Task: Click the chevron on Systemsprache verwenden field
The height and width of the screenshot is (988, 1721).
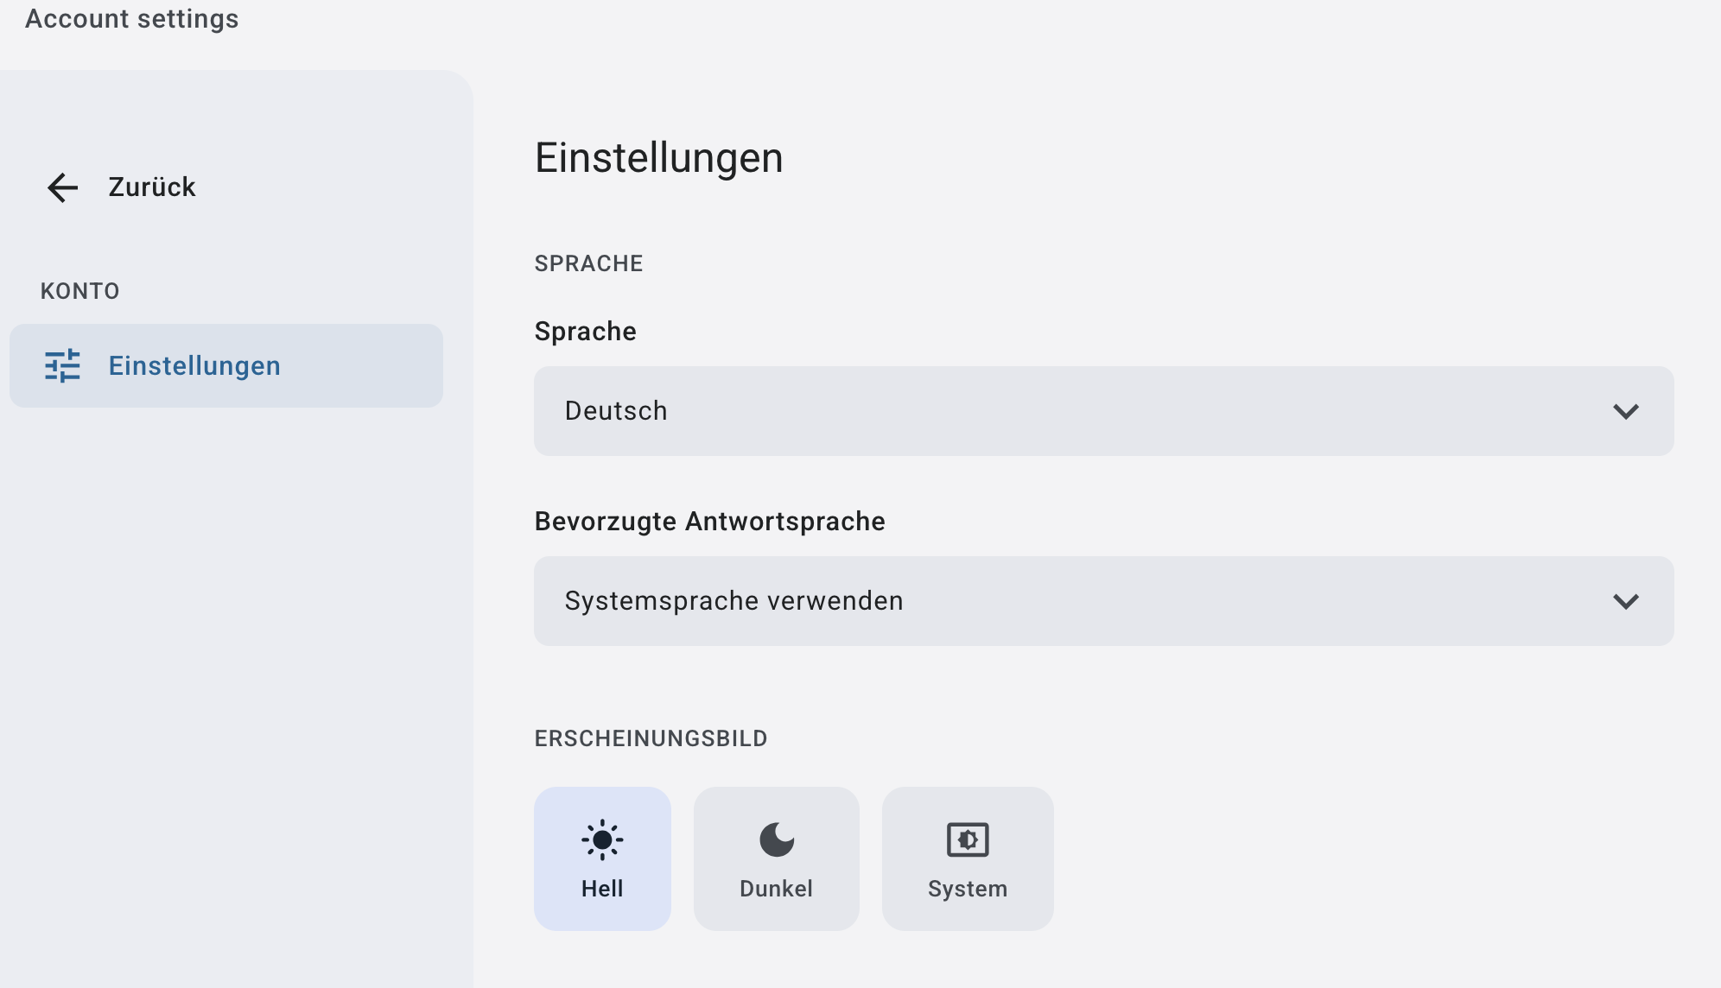Action: pos(1626,602)
